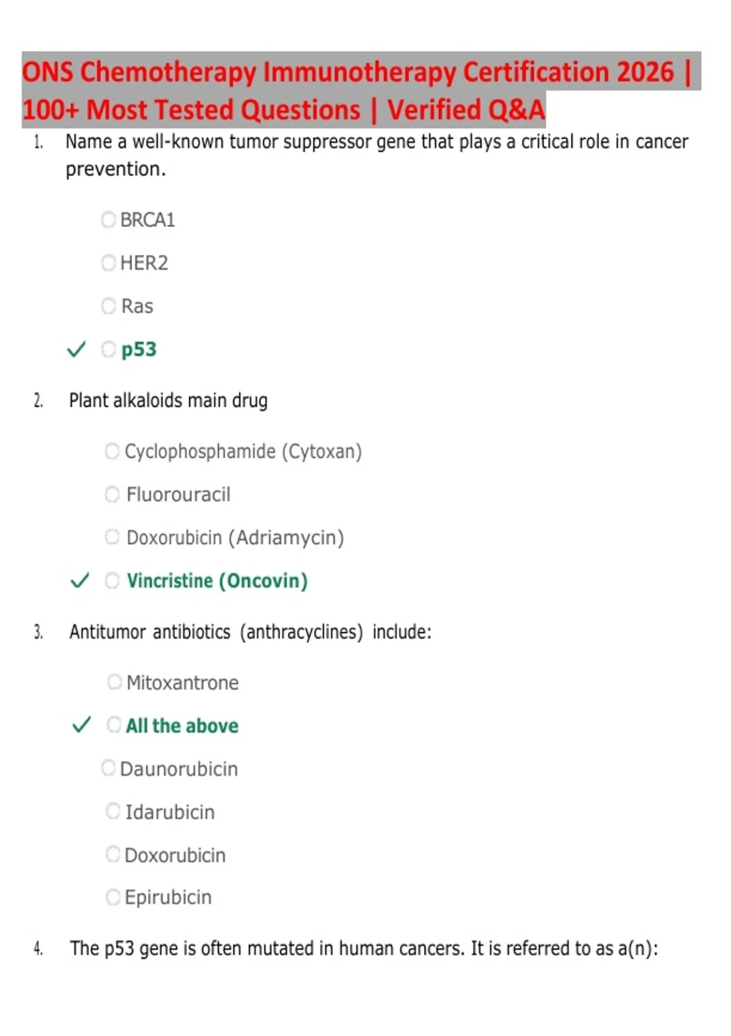This screenshot has width=731, height=1036.
Task: Click the checkmark next to Vincristine
Action: coord(80,580)
